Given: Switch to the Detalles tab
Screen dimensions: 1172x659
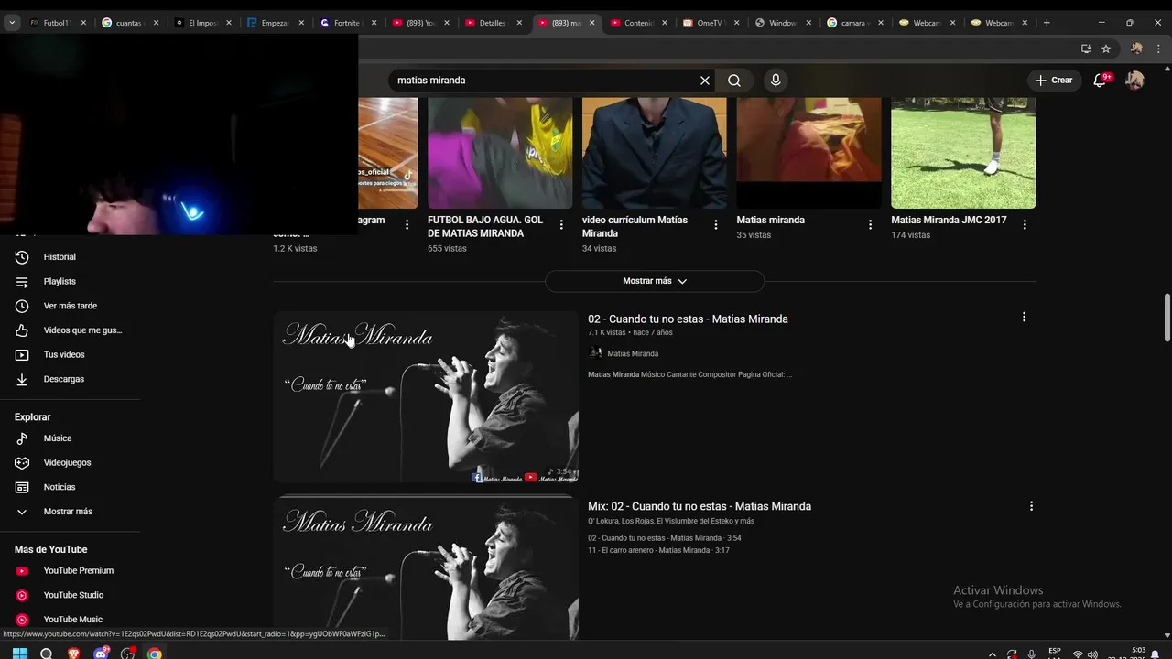Looking at the screenshot, I should point(493,23).
